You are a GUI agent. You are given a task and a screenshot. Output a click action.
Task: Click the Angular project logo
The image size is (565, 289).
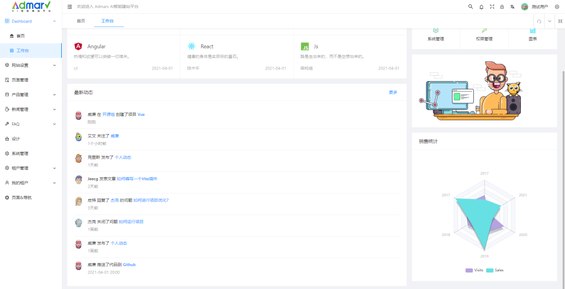(78, 46)
